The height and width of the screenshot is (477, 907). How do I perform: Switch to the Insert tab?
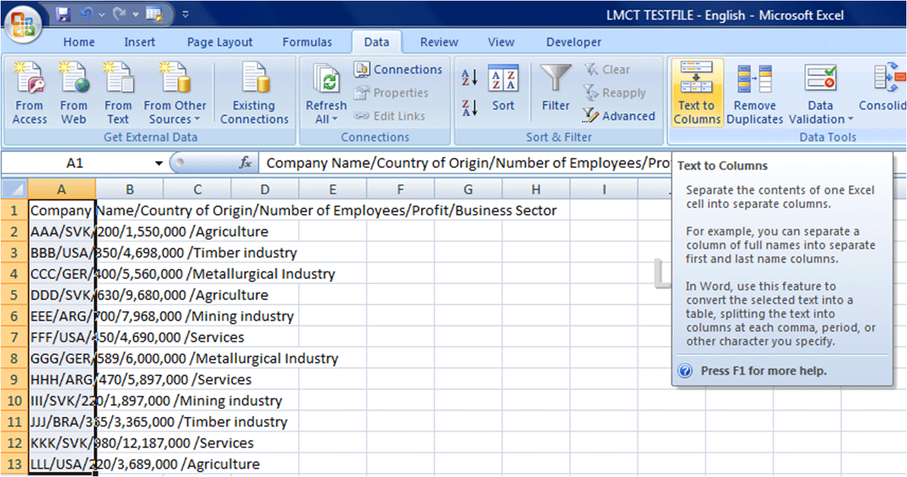pyautogui.click(x=140, y=42)
